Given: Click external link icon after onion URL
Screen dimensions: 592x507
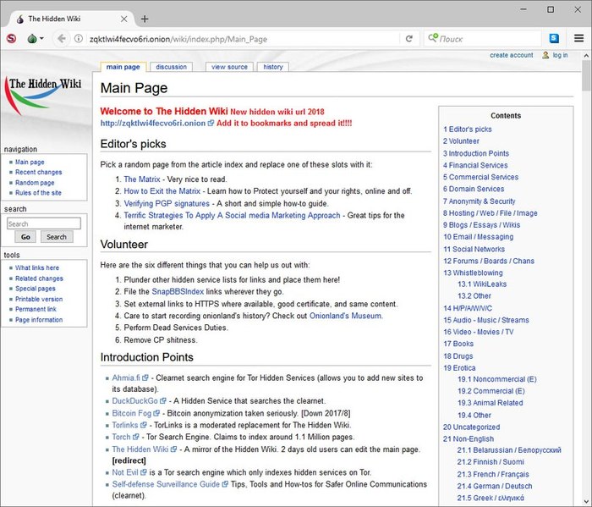Looking at the screenshot, I should pyautogui.click(x=211, y=124).
